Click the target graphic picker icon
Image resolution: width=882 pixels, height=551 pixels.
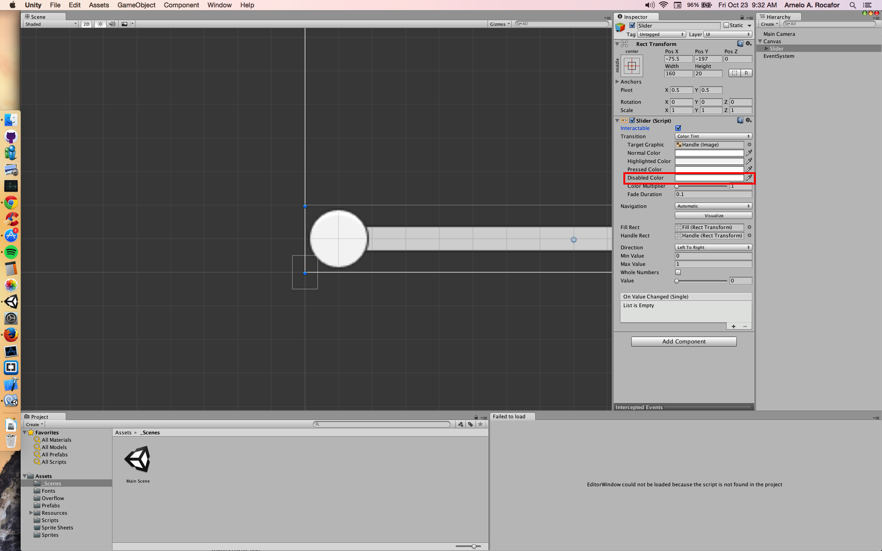click(x=749, y=144)
